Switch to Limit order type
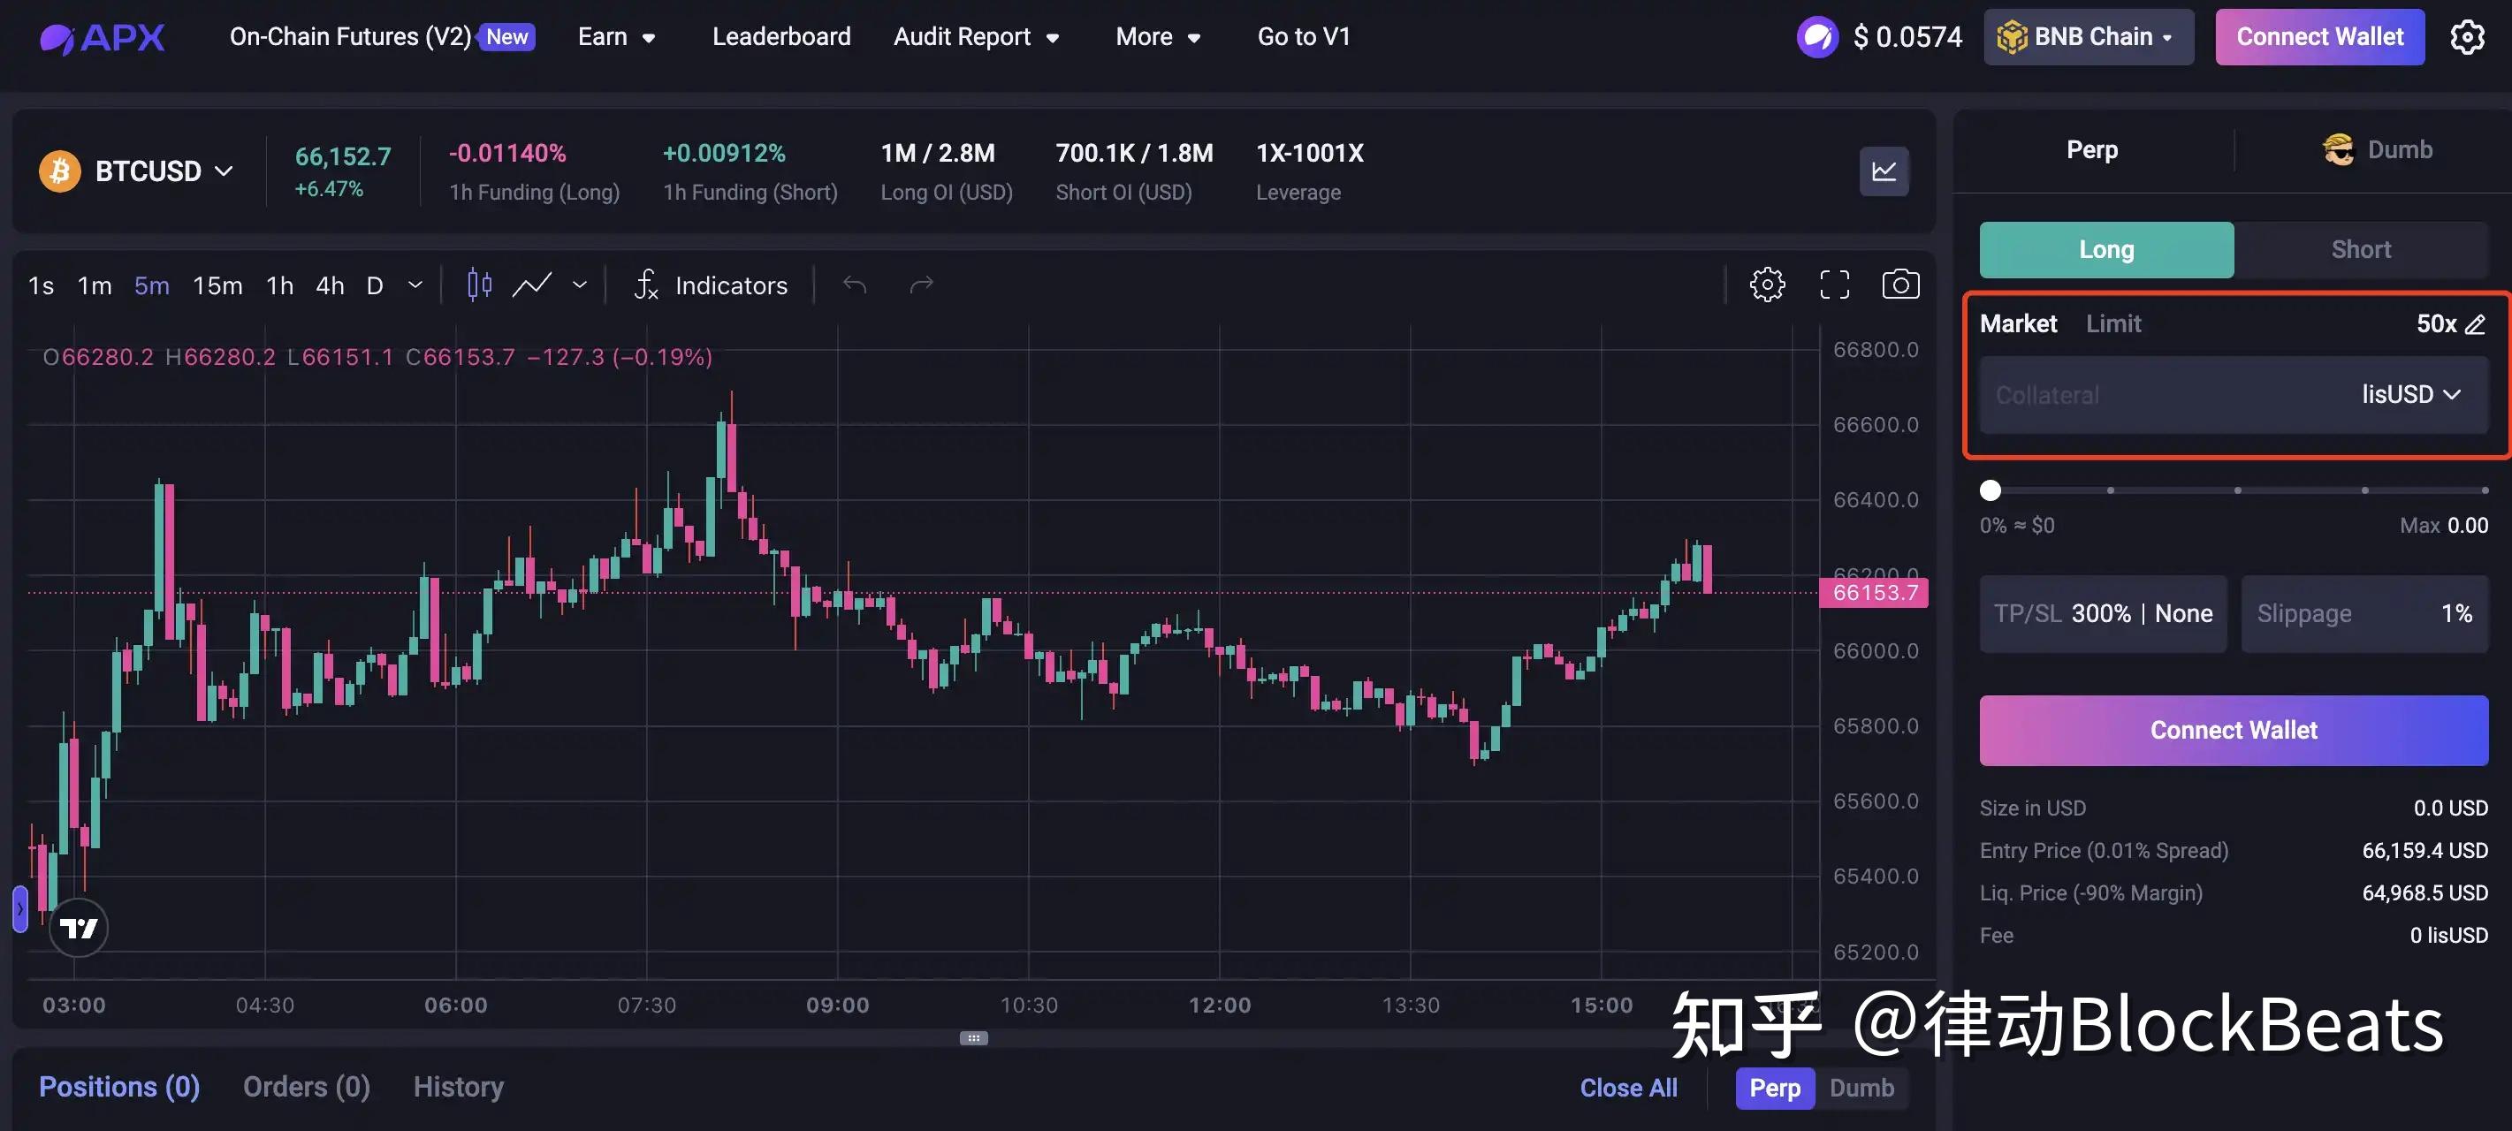The width and height of the screenshot is (2512, 1131). 2113,323
